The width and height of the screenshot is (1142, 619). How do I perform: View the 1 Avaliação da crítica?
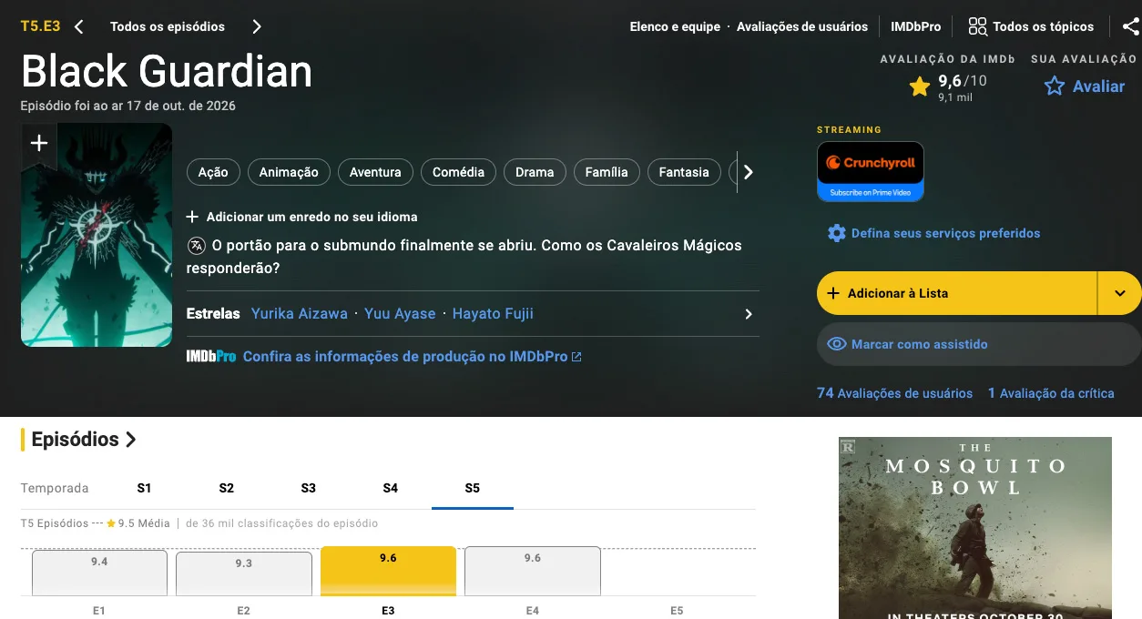pyautogui.click(x=1051, y=393)
